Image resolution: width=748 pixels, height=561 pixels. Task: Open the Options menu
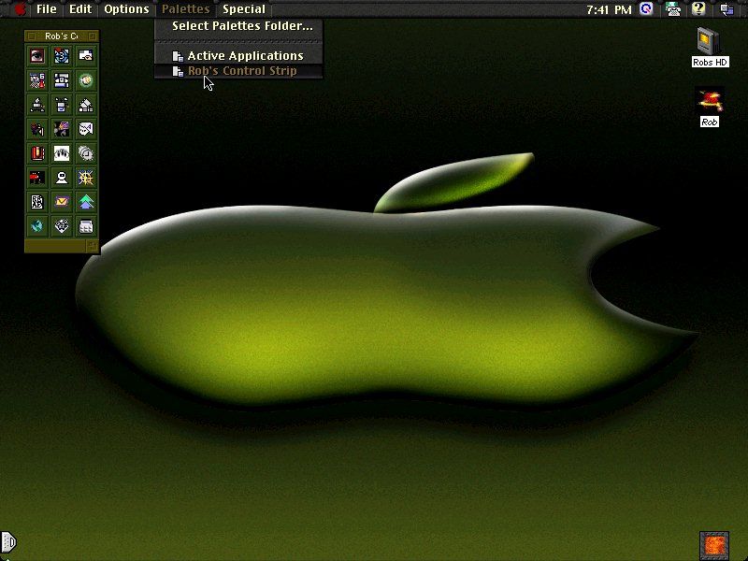(x=126, y=9)
